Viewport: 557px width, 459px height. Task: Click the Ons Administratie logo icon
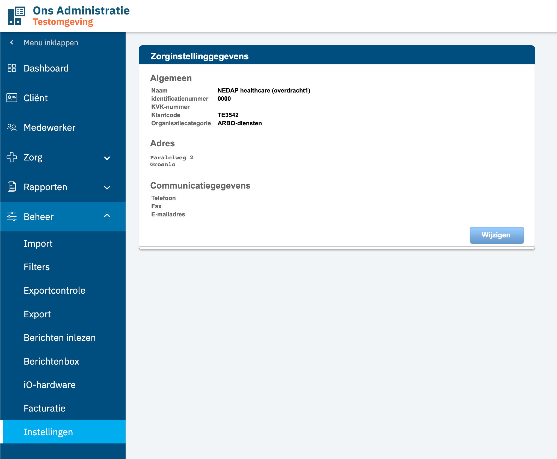point(17,16)
